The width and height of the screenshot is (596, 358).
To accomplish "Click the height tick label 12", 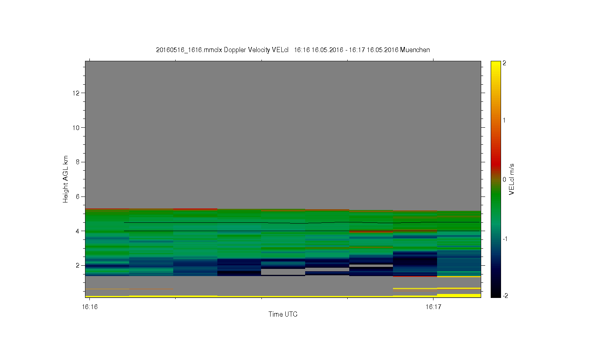I will click(77, 93).
